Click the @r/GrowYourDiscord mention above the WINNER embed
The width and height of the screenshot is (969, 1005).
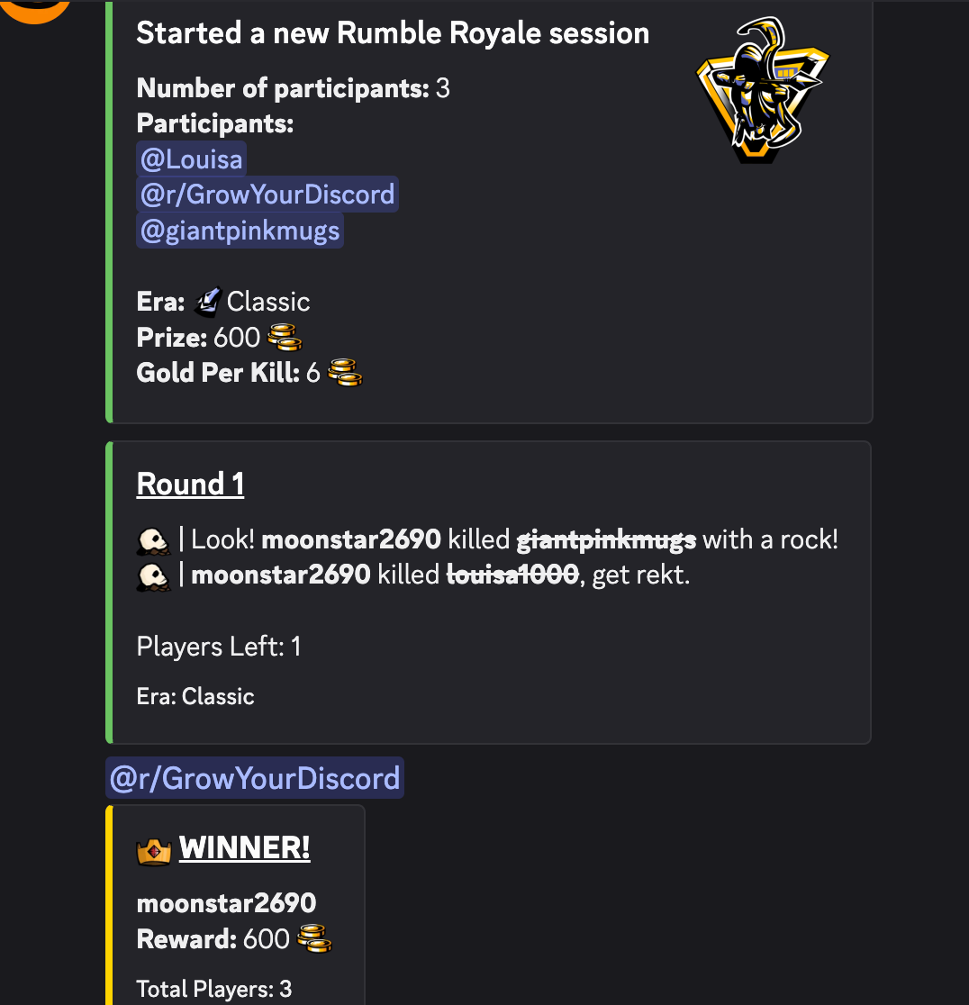tap(255, 778)
